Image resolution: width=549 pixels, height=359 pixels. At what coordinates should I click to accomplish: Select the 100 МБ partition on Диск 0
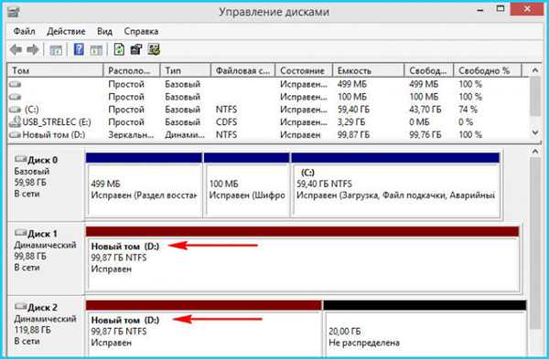click(x=247, y=185)
